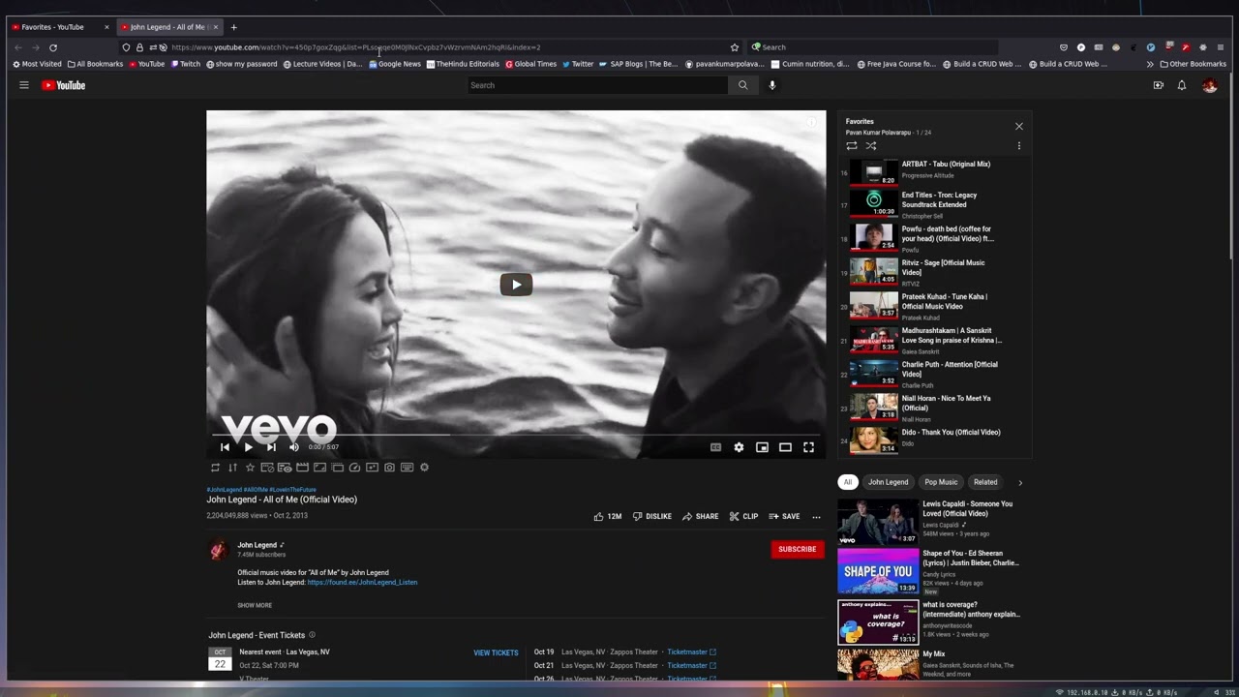Open the Firefox application hamburger menu
The height and width of the screenshot is (697, 1239).
1221,47
